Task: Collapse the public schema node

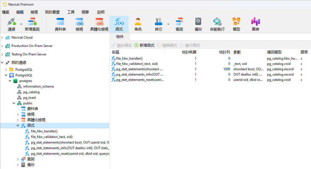Action: [13, 103]
